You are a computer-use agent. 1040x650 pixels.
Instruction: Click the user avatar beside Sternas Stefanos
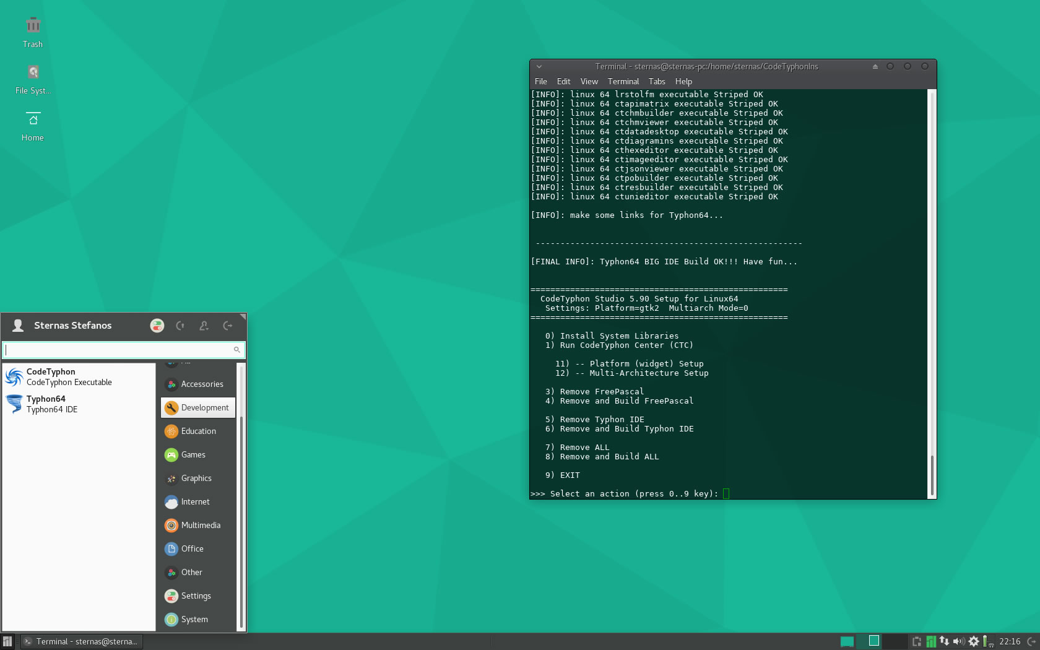pyautogui.click(x=18, y=326)
